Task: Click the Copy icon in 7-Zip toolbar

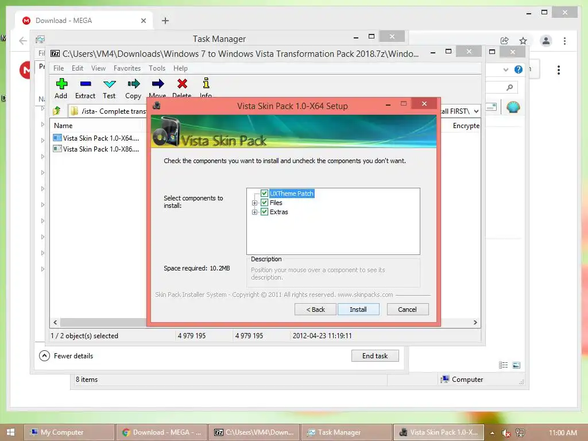Action: [133, 84]
